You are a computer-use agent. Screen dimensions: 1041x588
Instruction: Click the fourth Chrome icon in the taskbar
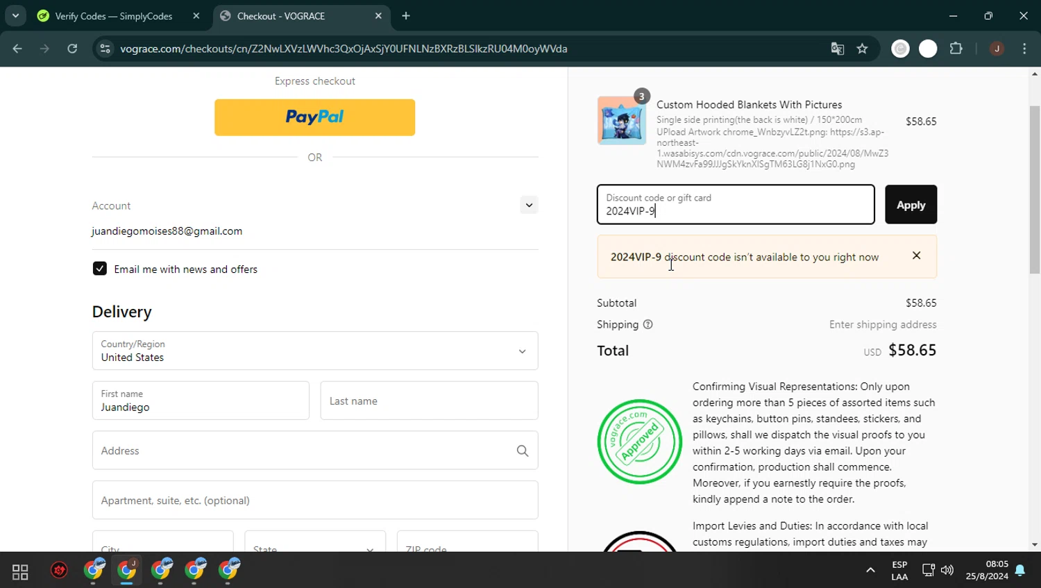click(195, 570)
